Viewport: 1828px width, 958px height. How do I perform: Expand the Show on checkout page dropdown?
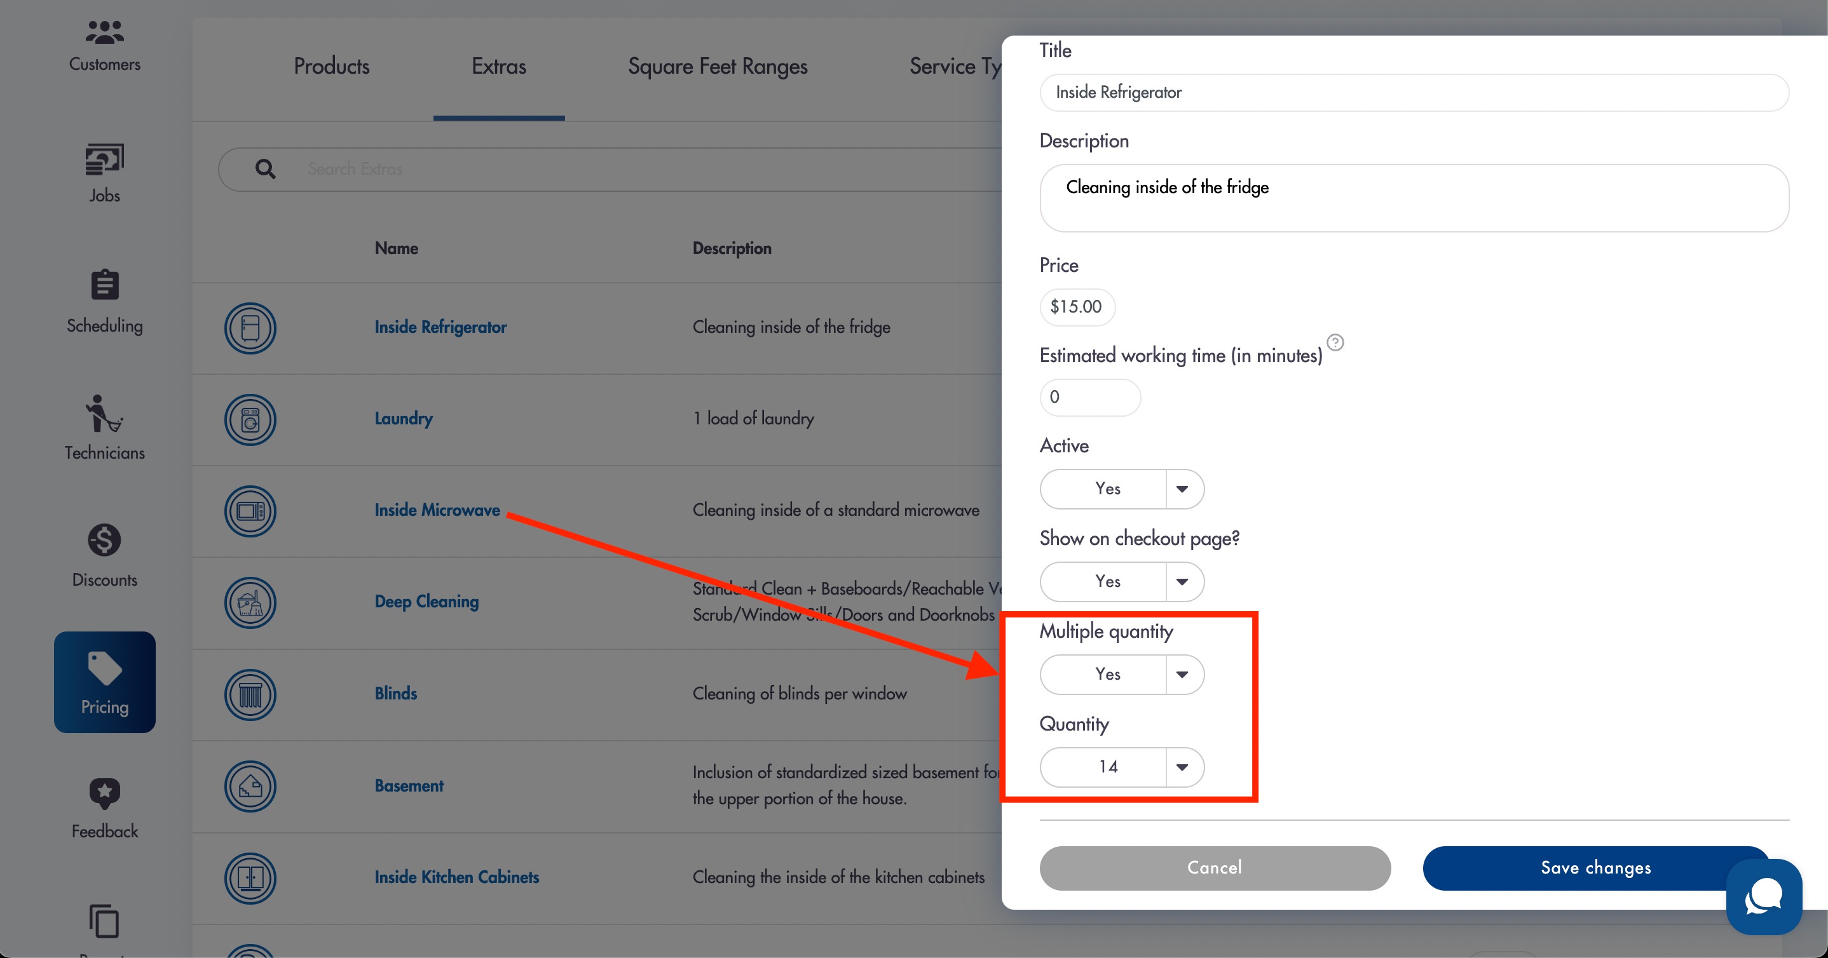coord(1122,581)
